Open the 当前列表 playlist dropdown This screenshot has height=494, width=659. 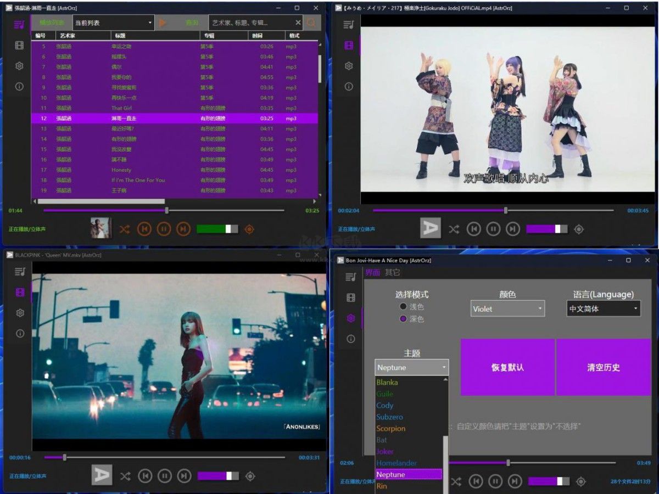coord(113,22)
